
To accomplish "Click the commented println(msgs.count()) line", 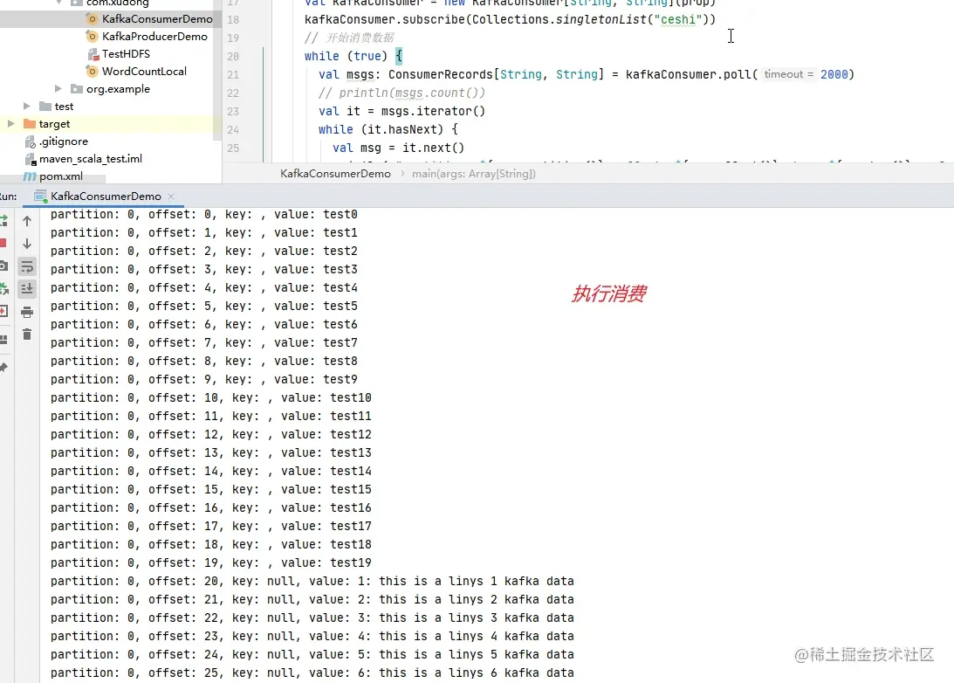I will [x=402, y=93].
